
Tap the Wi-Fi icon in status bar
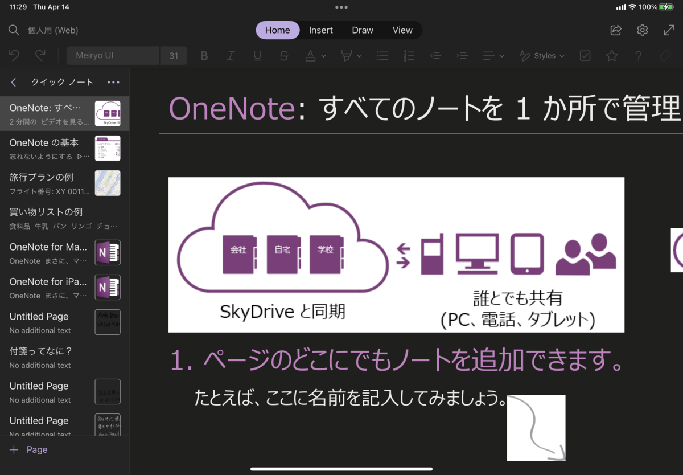point(632,7)
